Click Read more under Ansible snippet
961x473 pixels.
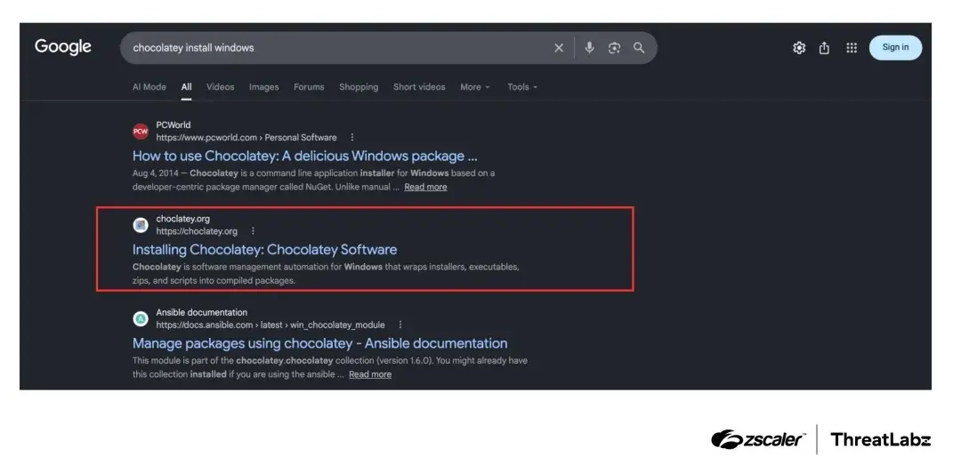tap(370, 374)
